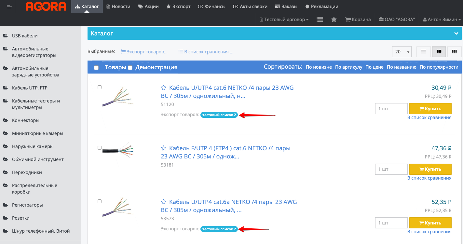Open the Тестовый договор dropdown
463x244 pixels.
pos(284,20)
